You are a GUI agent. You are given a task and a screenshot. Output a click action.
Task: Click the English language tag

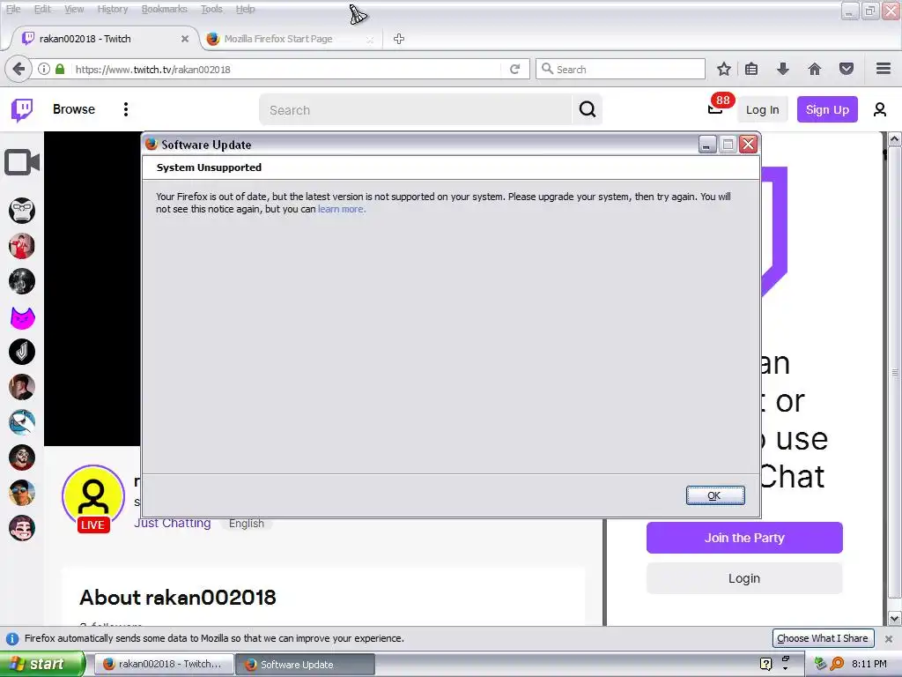[247, 524]
